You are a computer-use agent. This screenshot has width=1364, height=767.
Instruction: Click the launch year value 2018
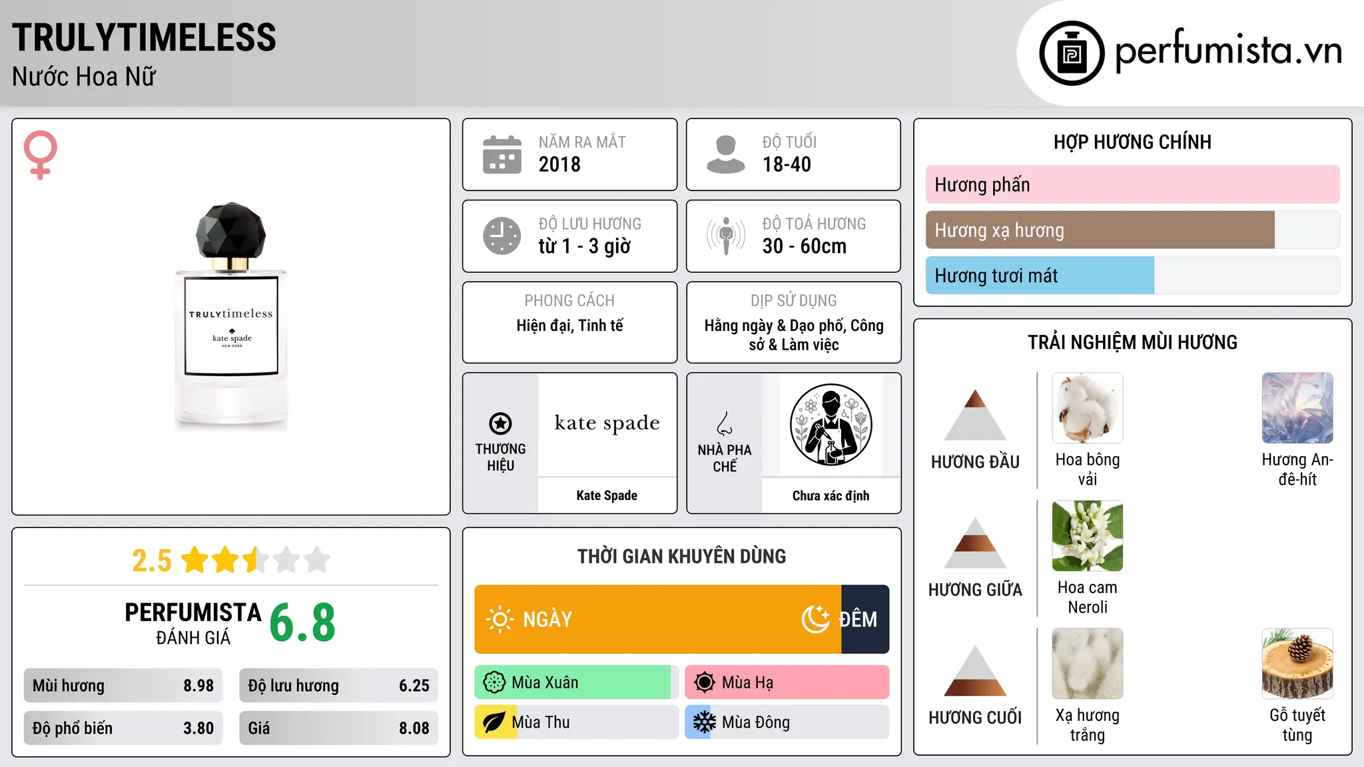tap(559, 164)
